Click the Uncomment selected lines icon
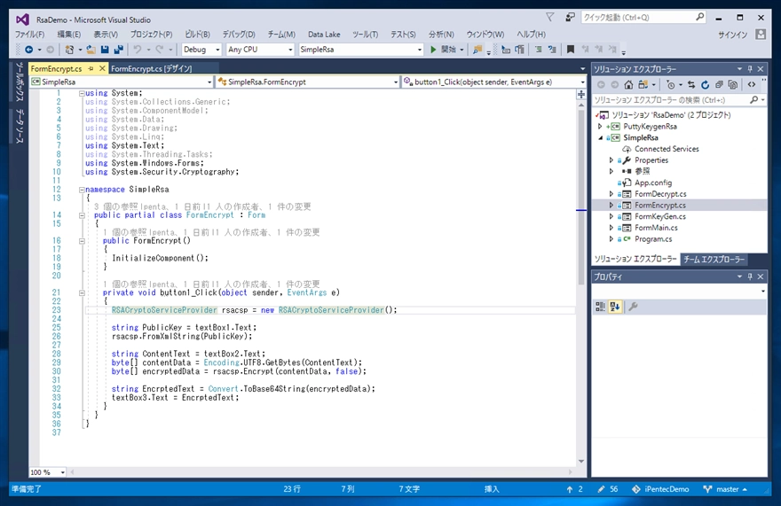This screenshot has width=781, height=506. point(552,50)
